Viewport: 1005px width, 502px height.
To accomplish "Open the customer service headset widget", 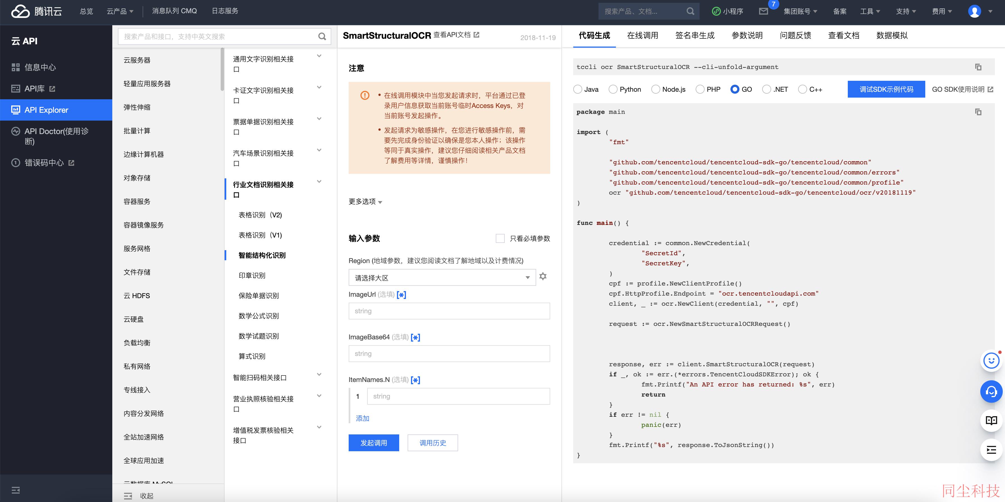I will click(x=991, y=391).
